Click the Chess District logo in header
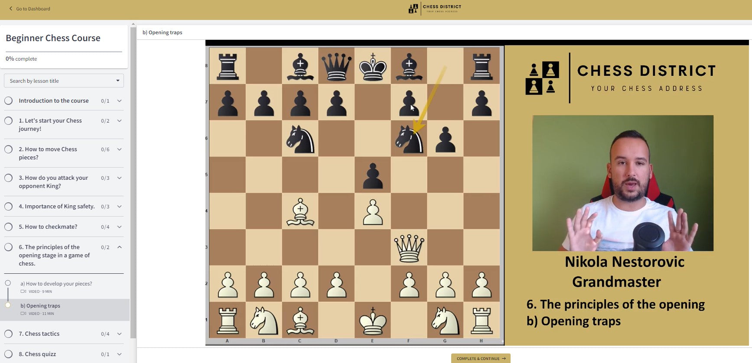Screen dimensions: 752x363 pos(435,8)
